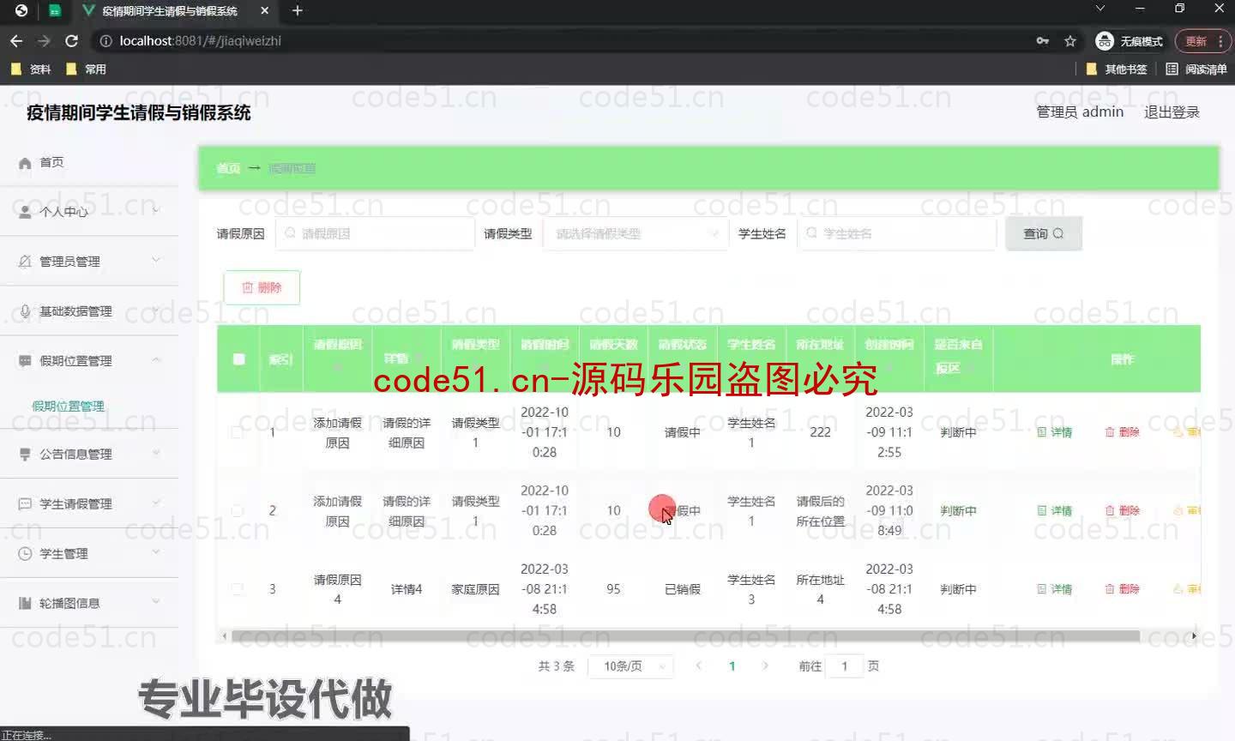Image resolution: width=1235 pixels, height=741 pixels.
Task: Open the 资料 bookmark folder
Action: 31,69
